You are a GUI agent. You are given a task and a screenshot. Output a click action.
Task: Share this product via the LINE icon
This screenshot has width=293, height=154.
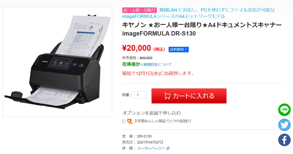(284, 110)
